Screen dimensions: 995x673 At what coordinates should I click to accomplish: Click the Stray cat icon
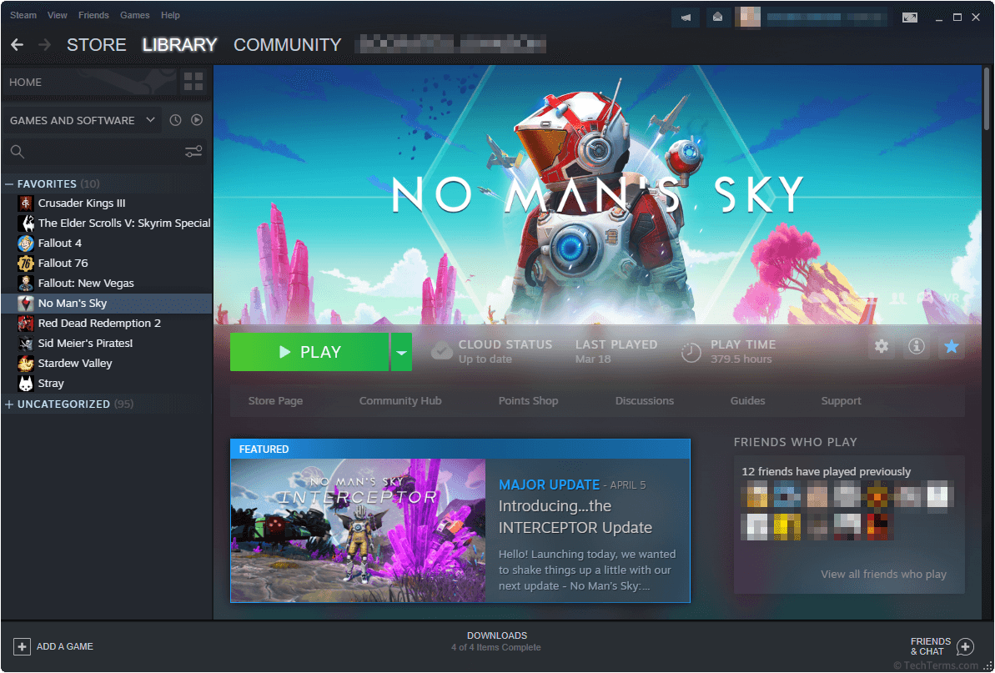(x=26, y=383)
